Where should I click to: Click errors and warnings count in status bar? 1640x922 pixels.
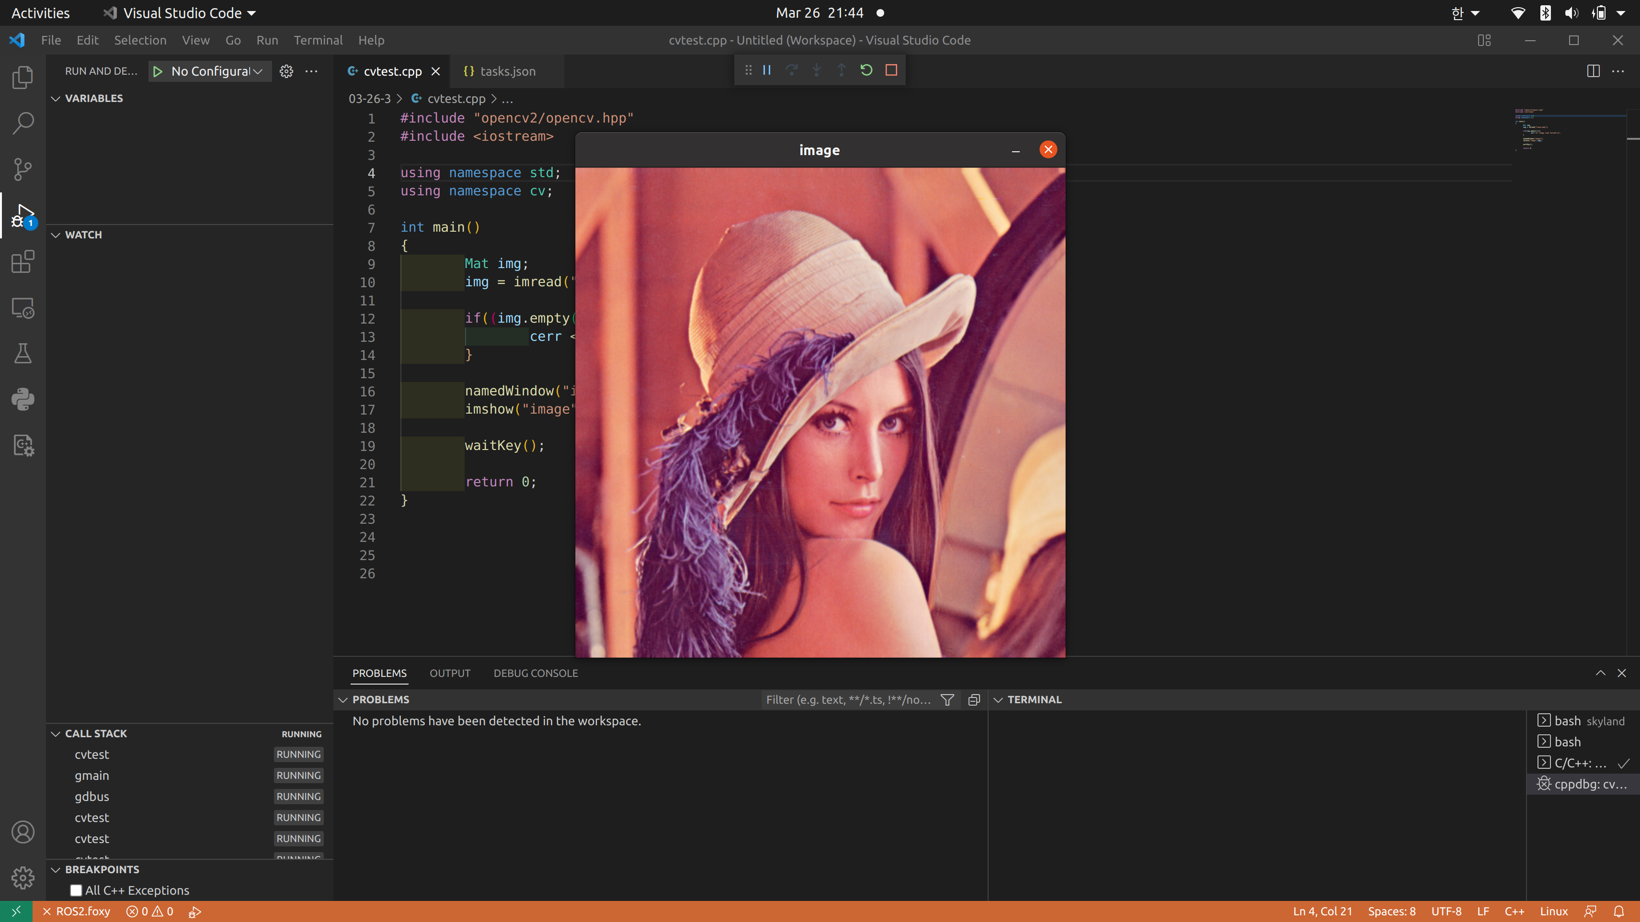pos(149,911)
